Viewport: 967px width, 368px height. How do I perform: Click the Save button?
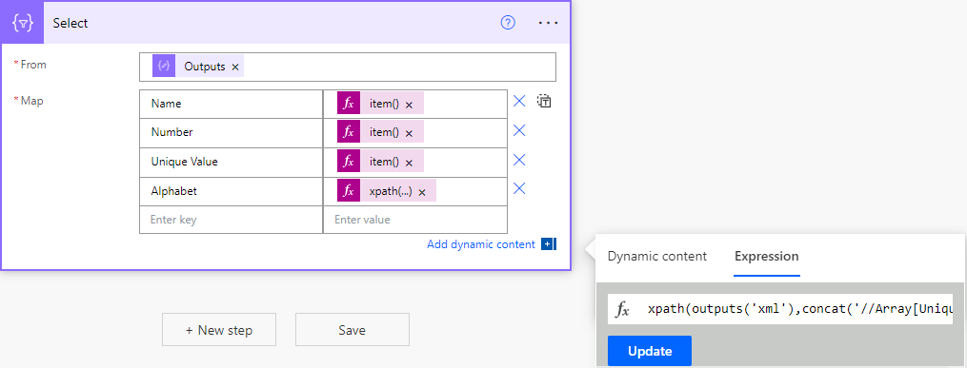click(353, 330)
